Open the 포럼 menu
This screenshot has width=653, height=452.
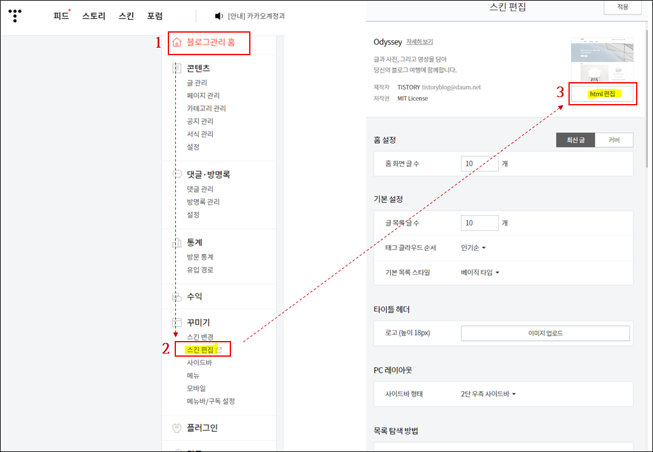point(155,16)
